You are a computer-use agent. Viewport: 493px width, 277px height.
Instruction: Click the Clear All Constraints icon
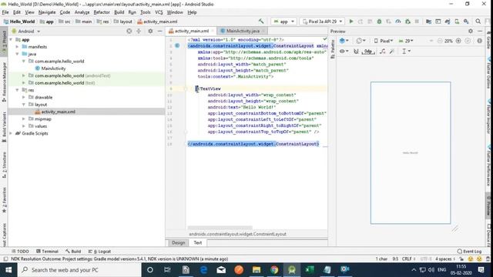(382, 52)
